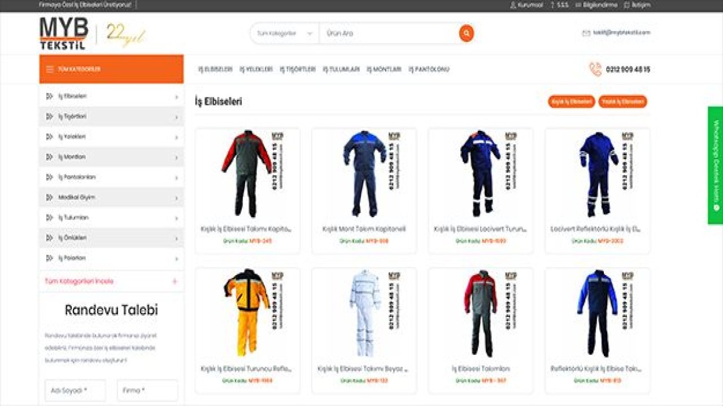The height and width of the screenshot is (406, 723).
Task: Click the Ürün Ara search field
Action: point(389,33)
